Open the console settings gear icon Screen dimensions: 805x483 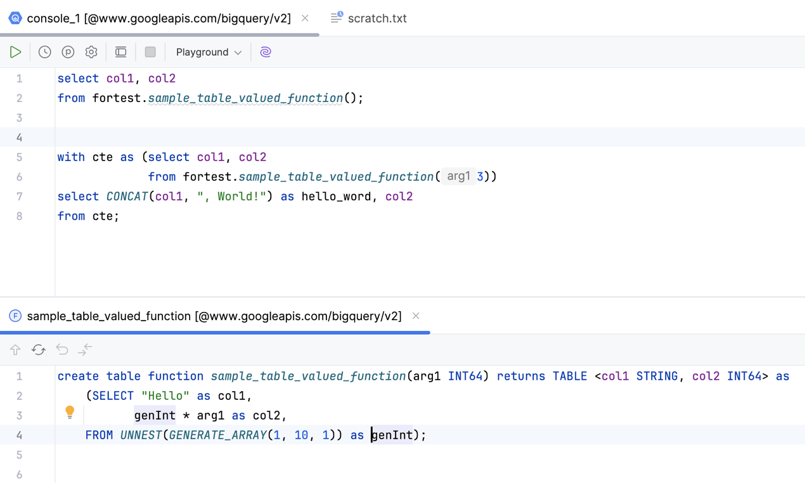(91, 52)
